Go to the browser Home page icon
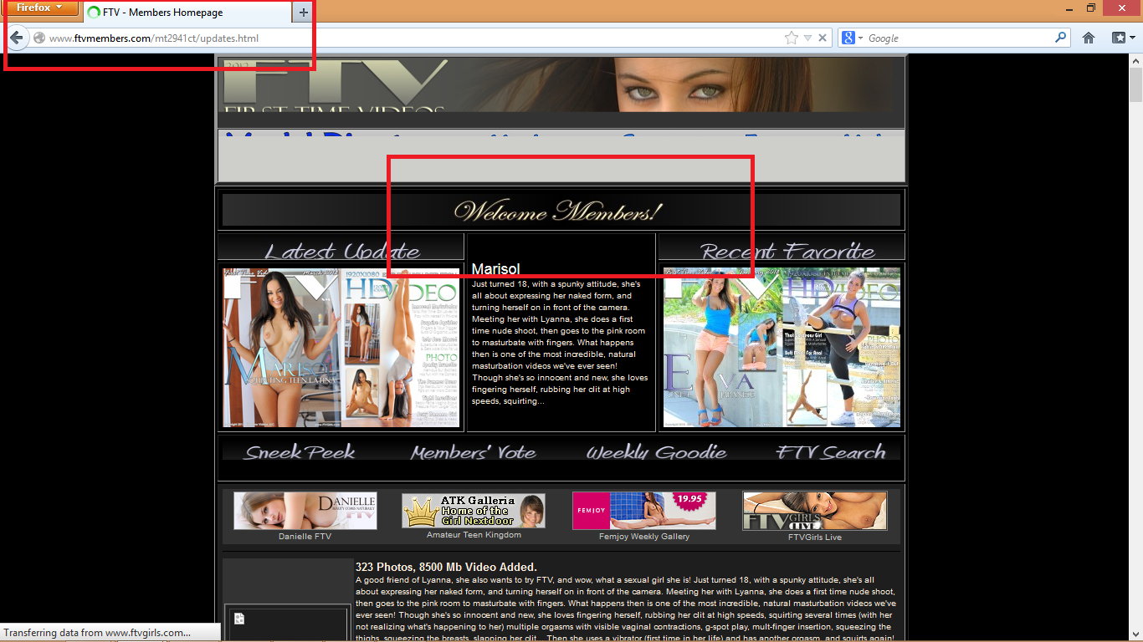 1089,38
